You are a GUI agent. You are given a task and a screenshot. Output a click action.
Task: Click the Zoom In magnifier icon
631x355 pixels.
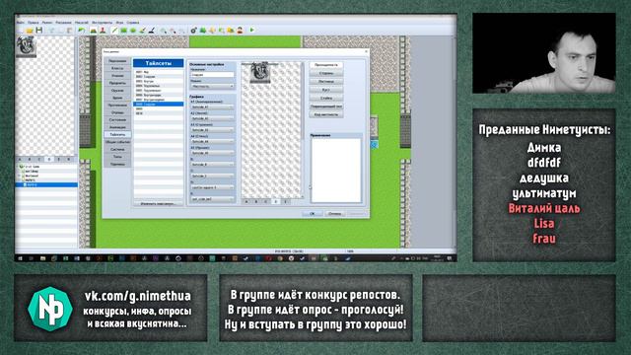[x=164, y=31]
